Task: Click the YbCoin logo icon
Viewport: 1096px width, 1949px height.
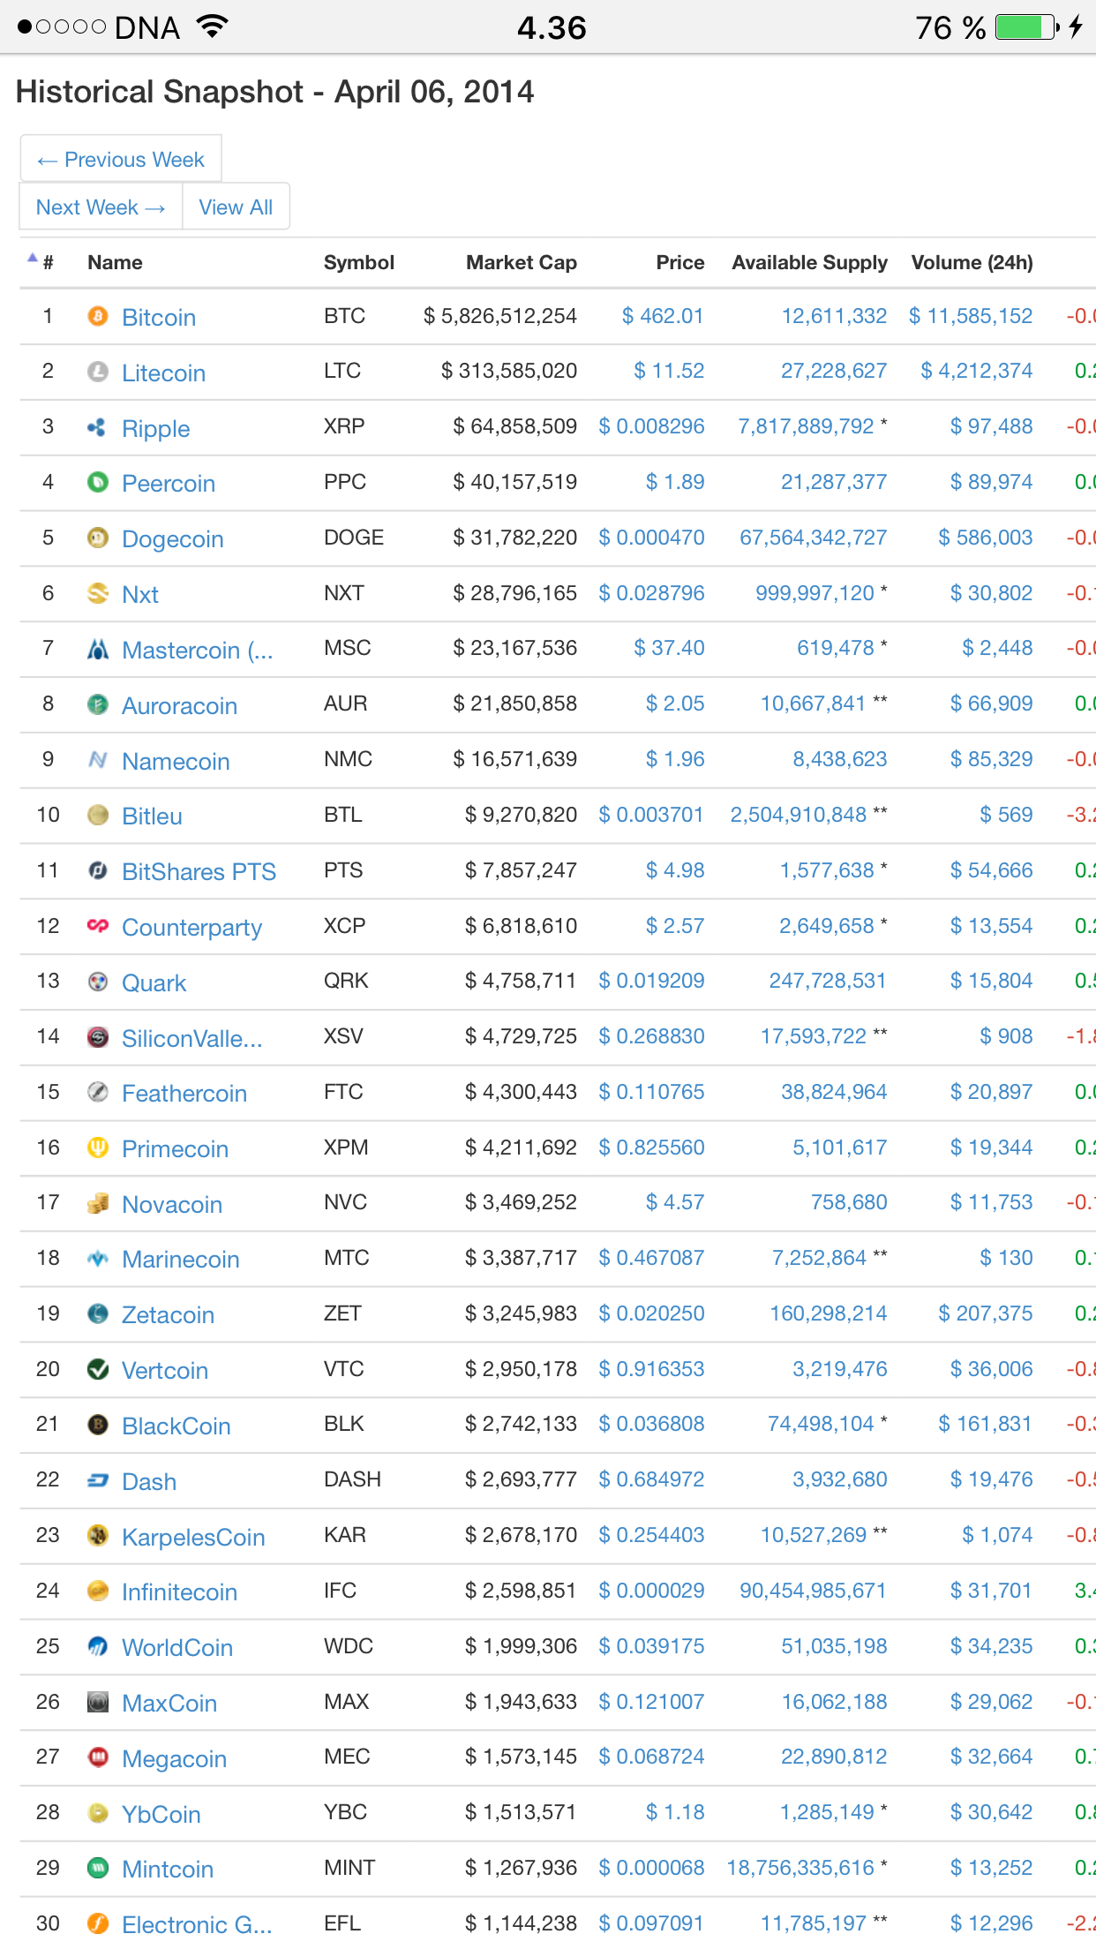Action: (x=98, y=1813)
